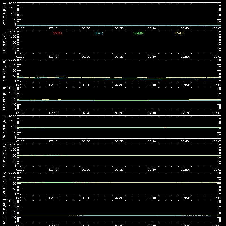The image size is (226, 226).
Task: Click the 100 tick label in 15400 MHz panel
Action: [14, 212]
